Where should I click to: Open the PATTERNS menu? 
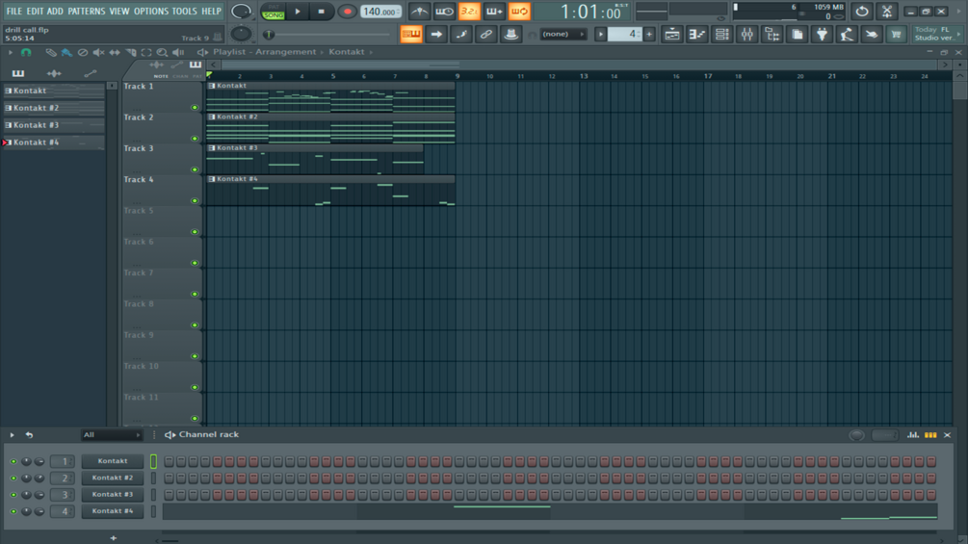[x=87, y=12]
